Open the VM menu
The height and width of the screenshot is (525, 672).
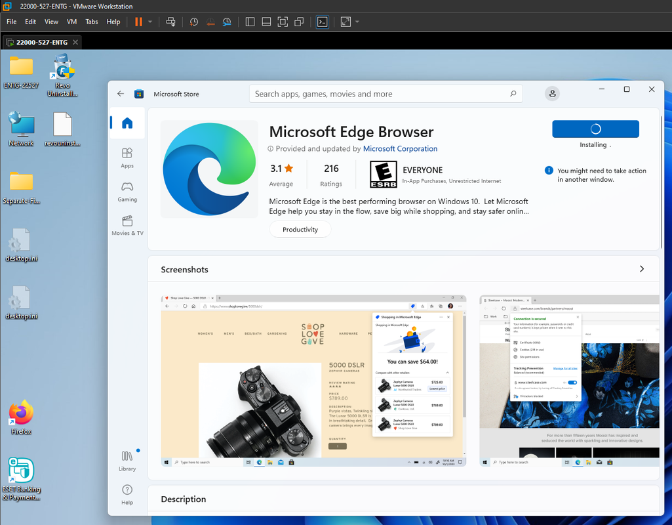point(71,22)
